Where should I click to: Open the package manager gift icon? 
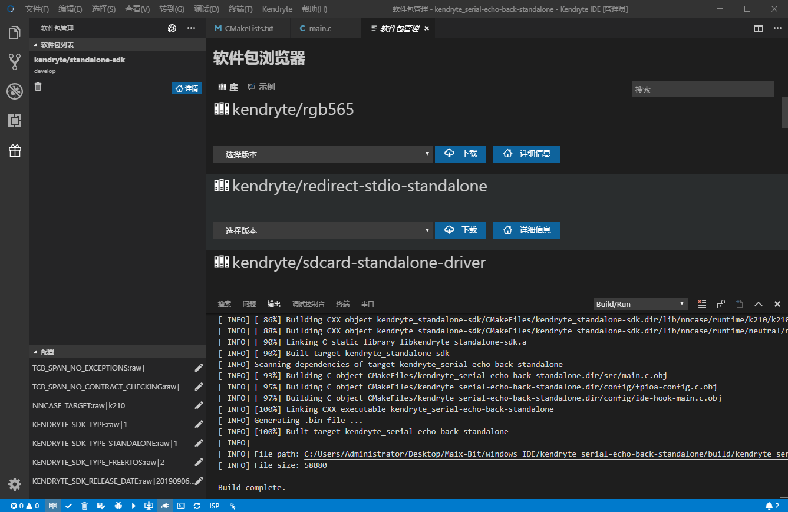[x=15, y=151]
